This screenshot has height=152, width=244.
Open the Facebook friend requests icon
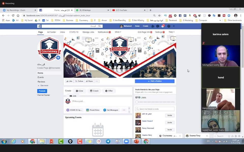point(153,26)
